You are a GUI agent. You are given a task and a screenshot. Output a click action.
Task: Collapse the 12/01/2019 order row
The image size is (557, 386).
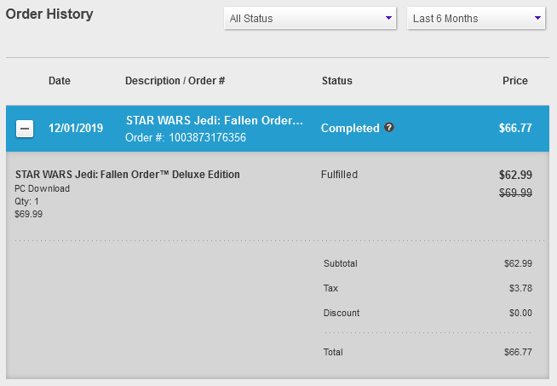pos(25,129)
